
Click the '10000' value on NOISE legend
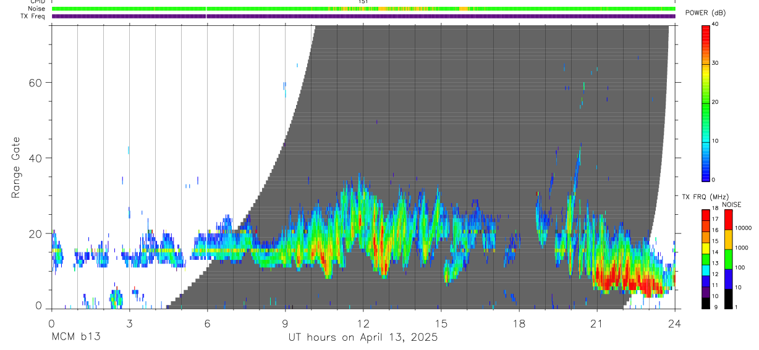pos(744,228)
